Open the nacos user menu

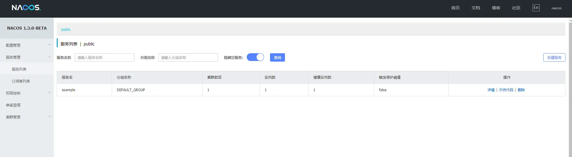[556, 8]
